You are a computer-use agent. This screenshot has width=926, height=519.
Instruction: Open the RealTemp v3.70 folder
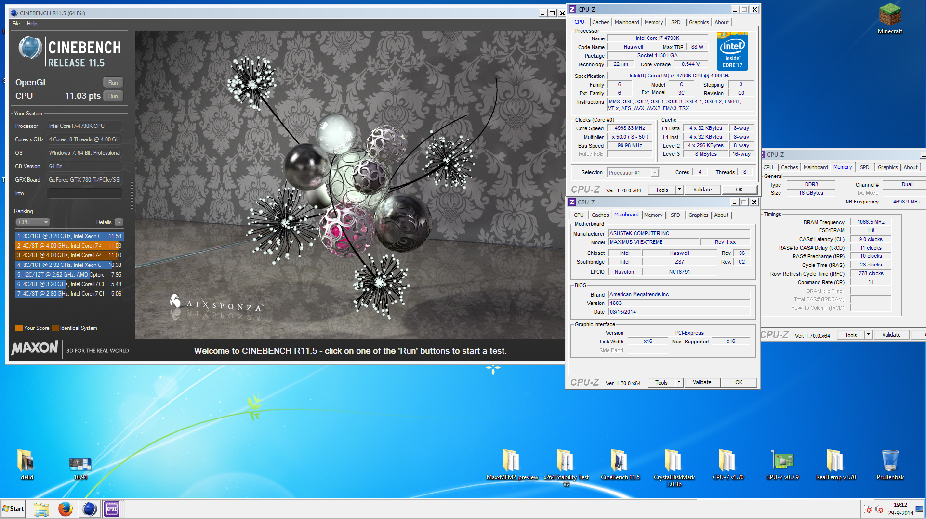pyautogui.click(x=836, y=464)
